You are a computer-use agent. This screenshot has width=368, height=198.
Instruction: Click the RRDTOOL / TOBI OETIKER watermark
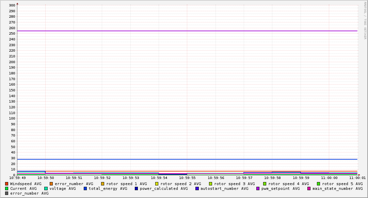pos(365,20)
